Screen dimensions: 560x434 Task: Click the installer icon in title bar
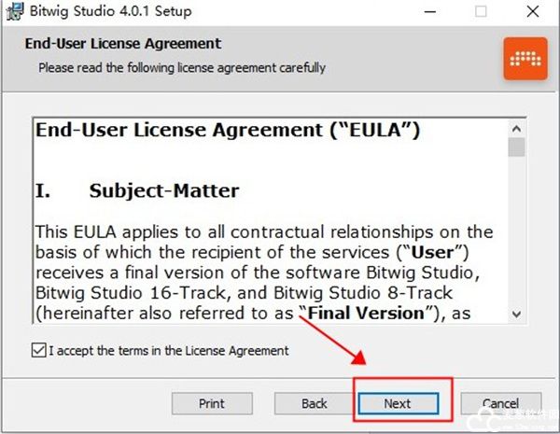pos(16,12)
